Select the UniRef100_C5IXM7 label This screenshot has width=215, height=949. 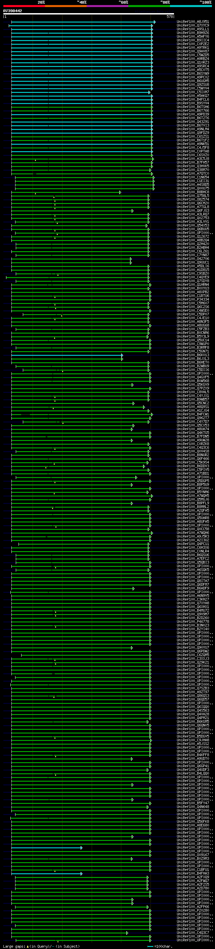pos(193,92)
